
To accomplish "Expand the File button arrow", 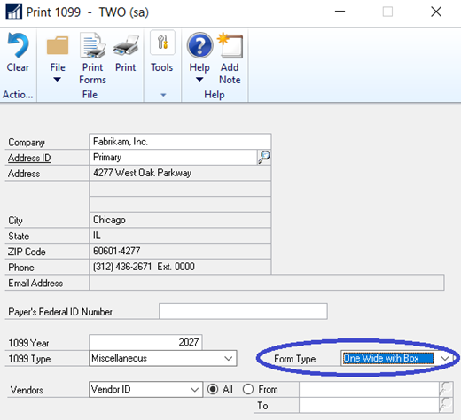I will click(58, 80).
